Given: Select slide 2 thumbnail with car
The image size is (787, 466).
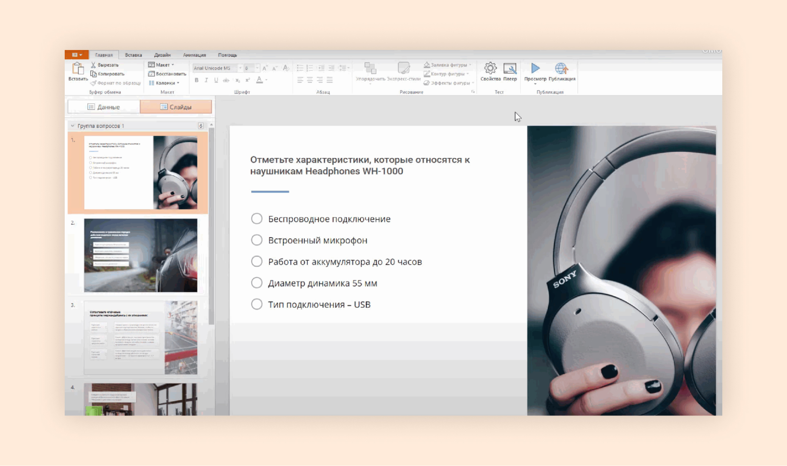Looking at the screenshot, I should click(x=141, y=255).
